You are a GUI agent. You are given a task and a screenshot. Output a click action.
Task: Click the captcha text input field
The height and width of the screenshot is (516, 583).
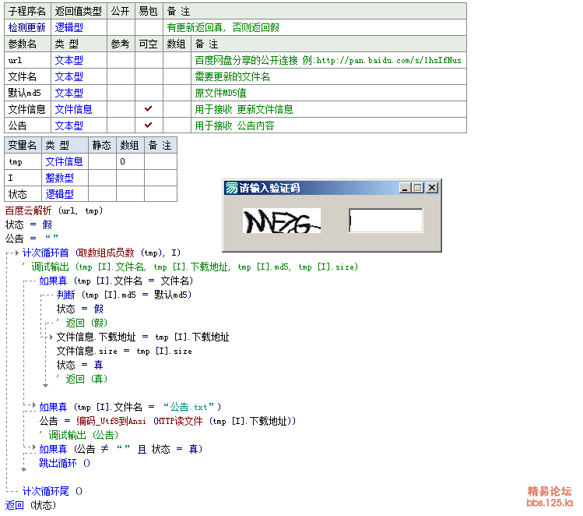click(386, 221)
